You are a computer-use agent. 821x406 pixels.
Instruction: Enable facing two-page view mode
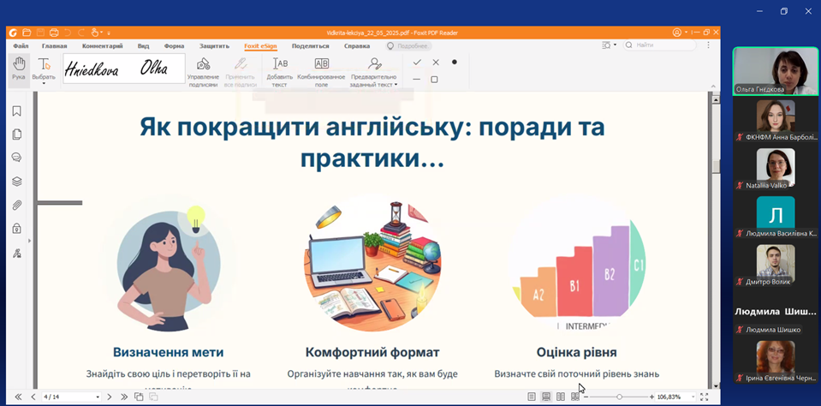tap(561, 397)
